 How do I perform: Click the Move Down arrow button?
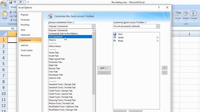click(165, 72)
